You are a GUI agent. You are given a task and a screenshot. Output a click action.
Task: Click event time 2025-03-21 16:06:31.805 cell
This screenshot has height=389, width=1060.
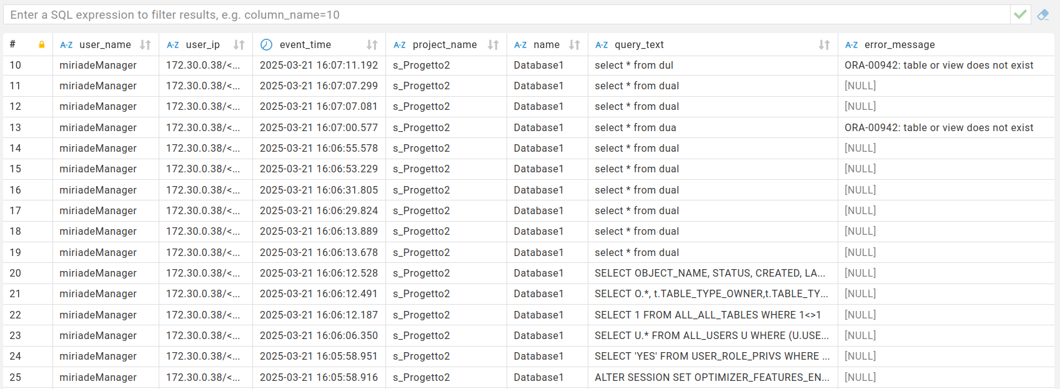point(319,190)
